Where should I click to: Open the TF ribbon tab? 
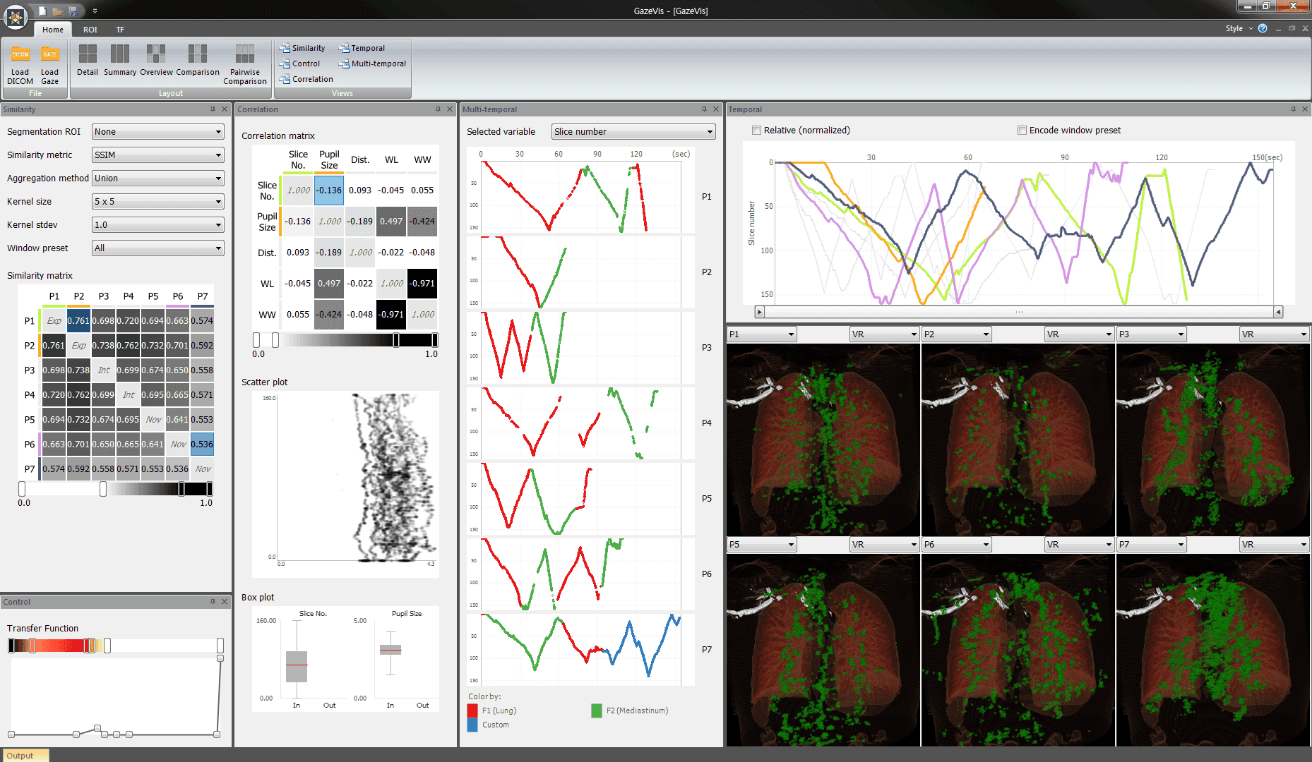click(x=120, y=30)
